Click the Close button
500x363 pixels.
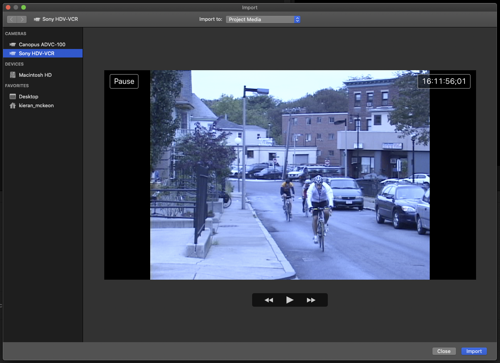[x=444, y=351]
